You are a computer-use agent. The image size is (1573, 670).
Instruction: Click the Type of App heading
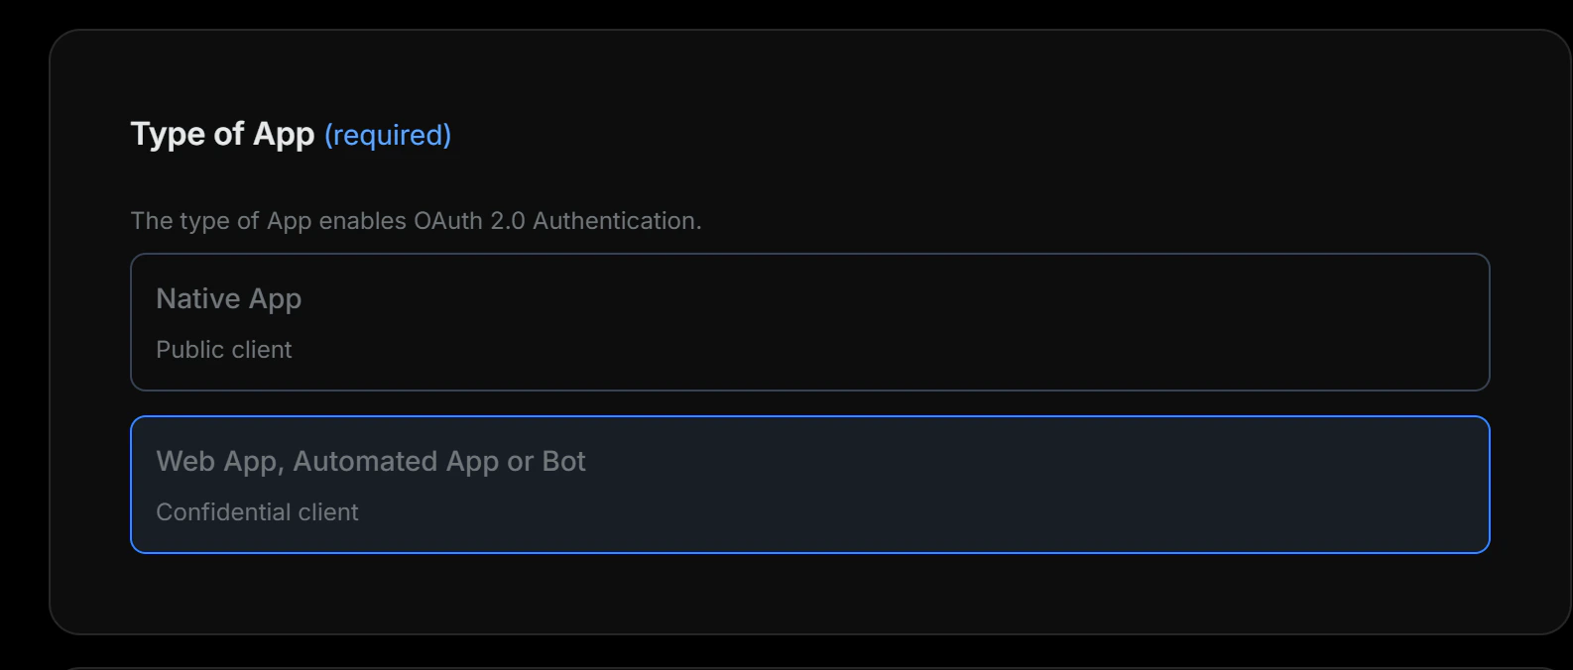pos(223,134)
